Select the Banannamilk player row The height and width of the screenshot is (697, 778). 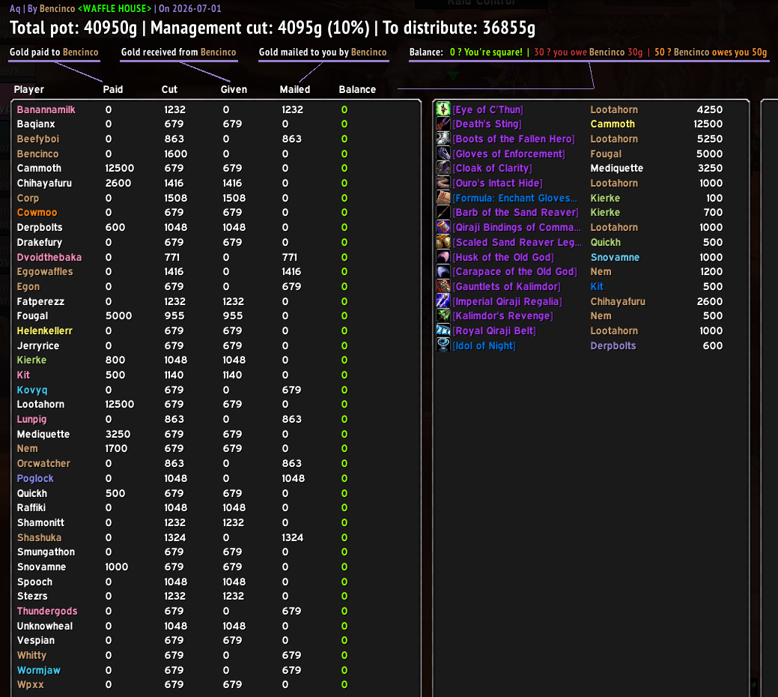216,109
